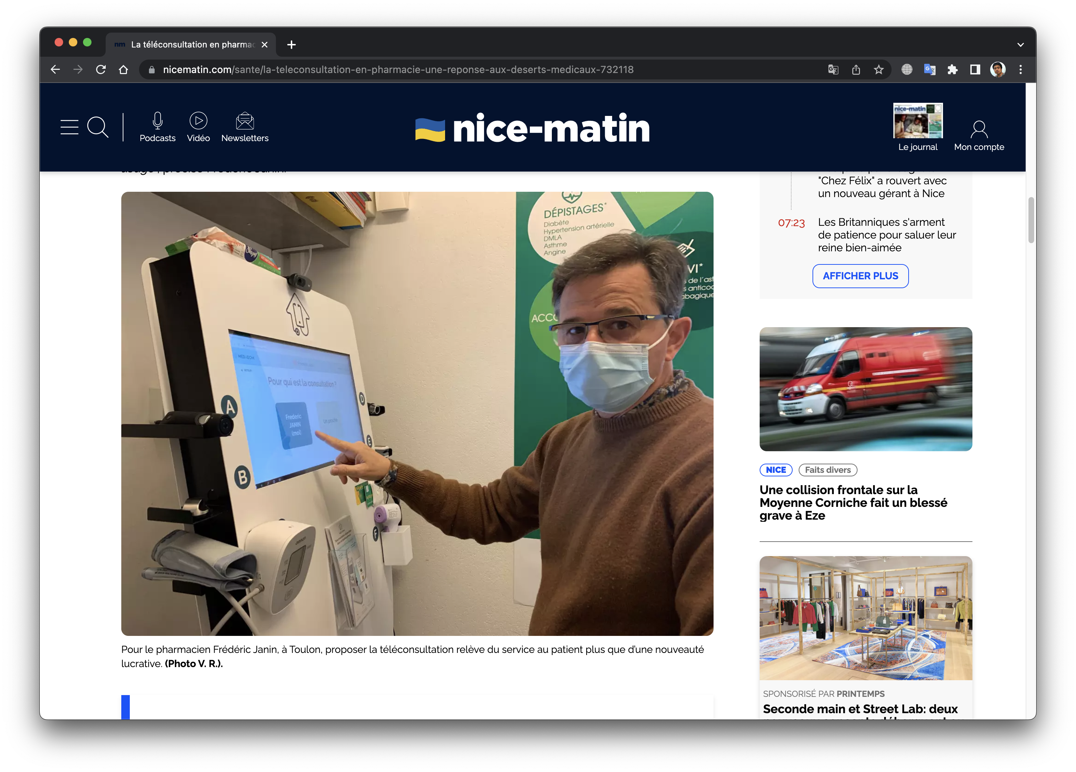Open the collision frontale Moyenne Corniche article
This screenshot has height=772, width=1076.
coord(853,503)
